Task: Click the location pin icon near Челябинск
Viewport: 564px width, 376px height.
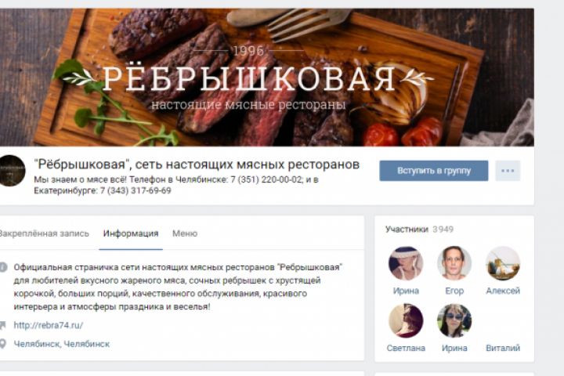Action: click(x=3, y=344)
